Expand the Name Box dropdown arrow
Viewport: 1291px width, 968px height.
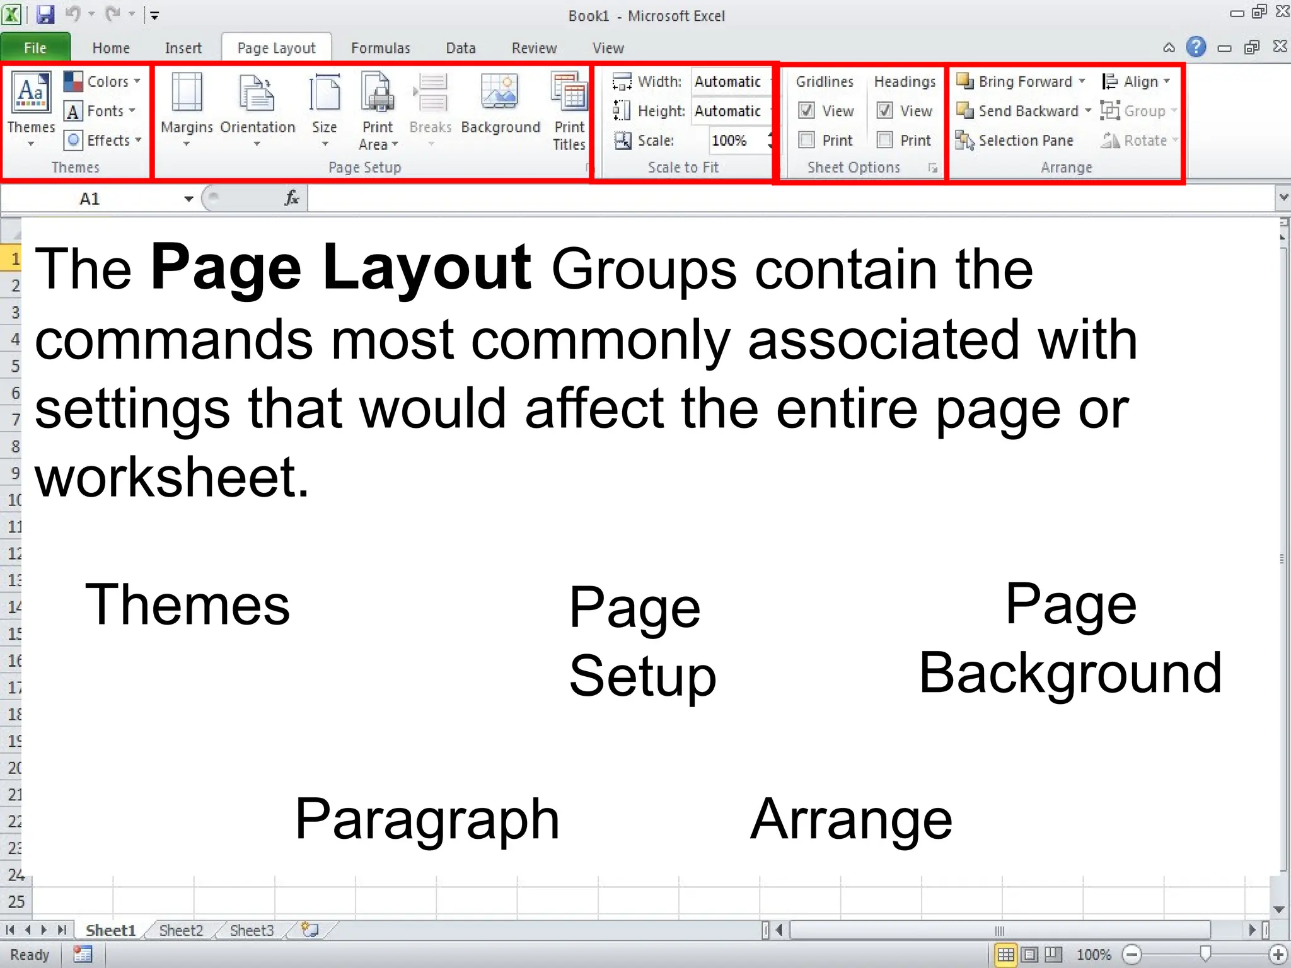click(x=188, y=199)
